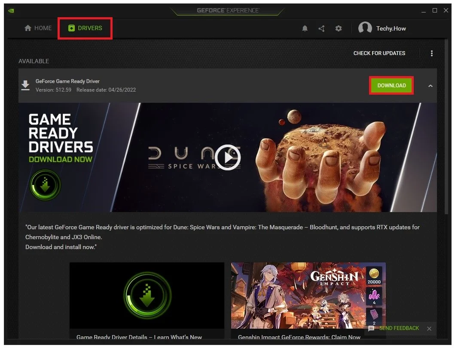Click the 'Download and install now.' text

pos(61,247)
